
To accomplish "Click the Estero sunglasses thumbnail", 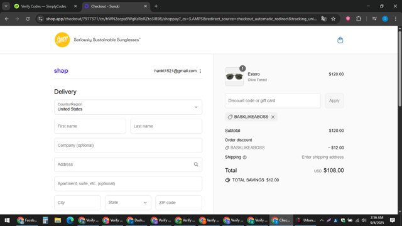I will tap(234, 77).
